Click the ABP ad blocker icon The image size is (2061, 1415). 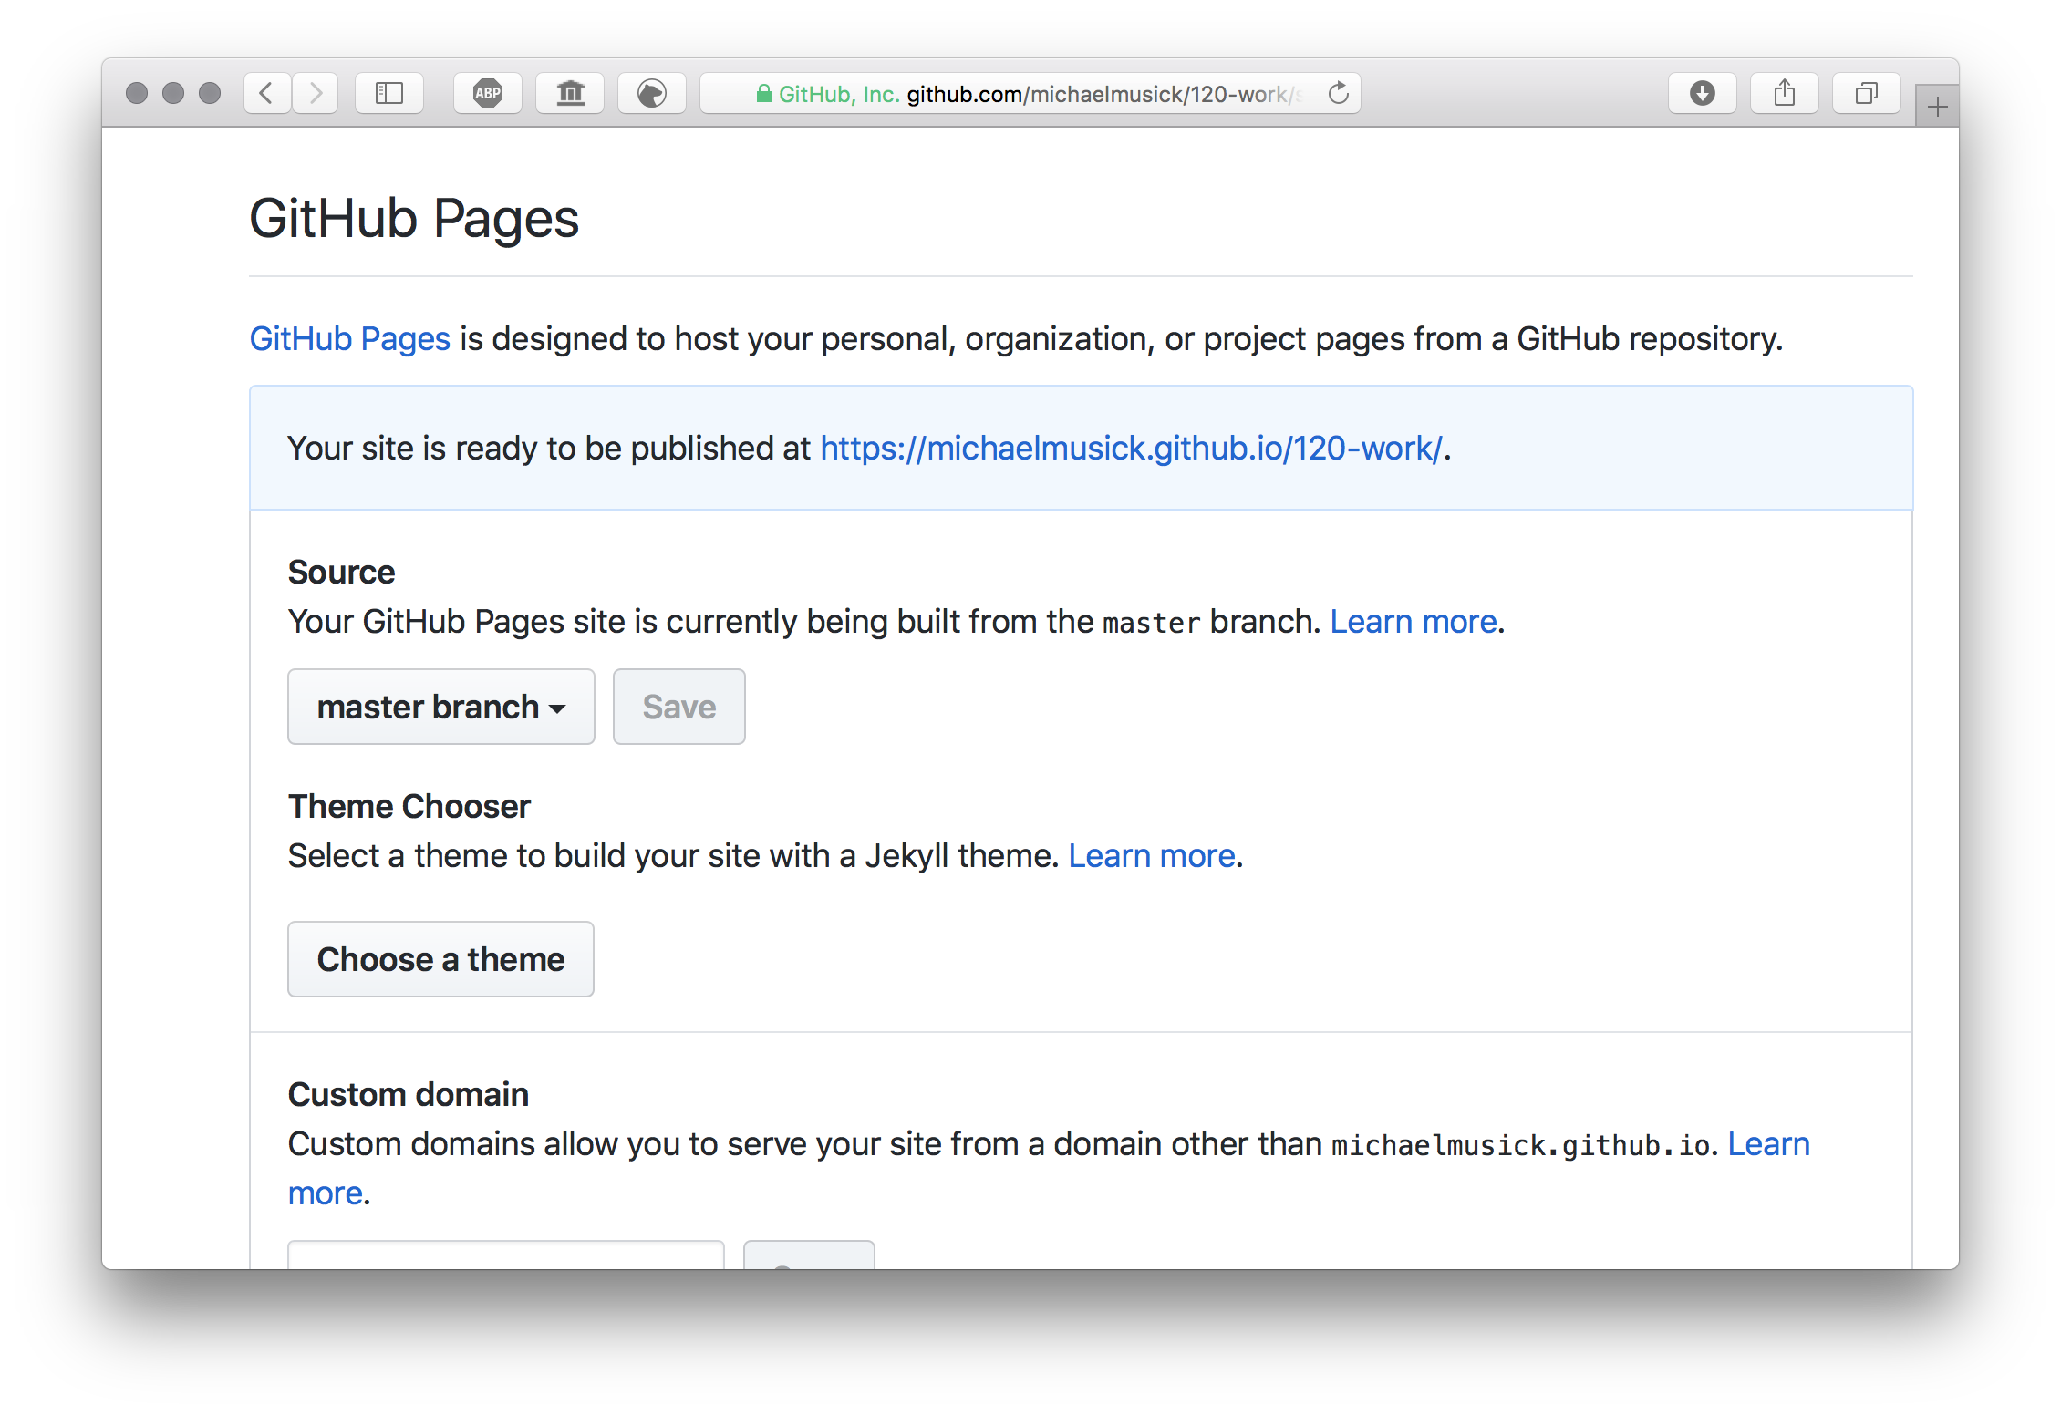[x=487, y=91]
